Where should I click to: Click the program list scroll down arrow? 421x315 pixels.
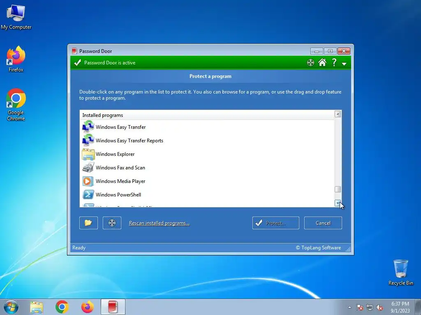pyautogui.click(x=338, y=203)
